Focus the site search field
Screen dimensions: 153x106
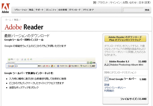pyautogui.click(x=133, y=10)
